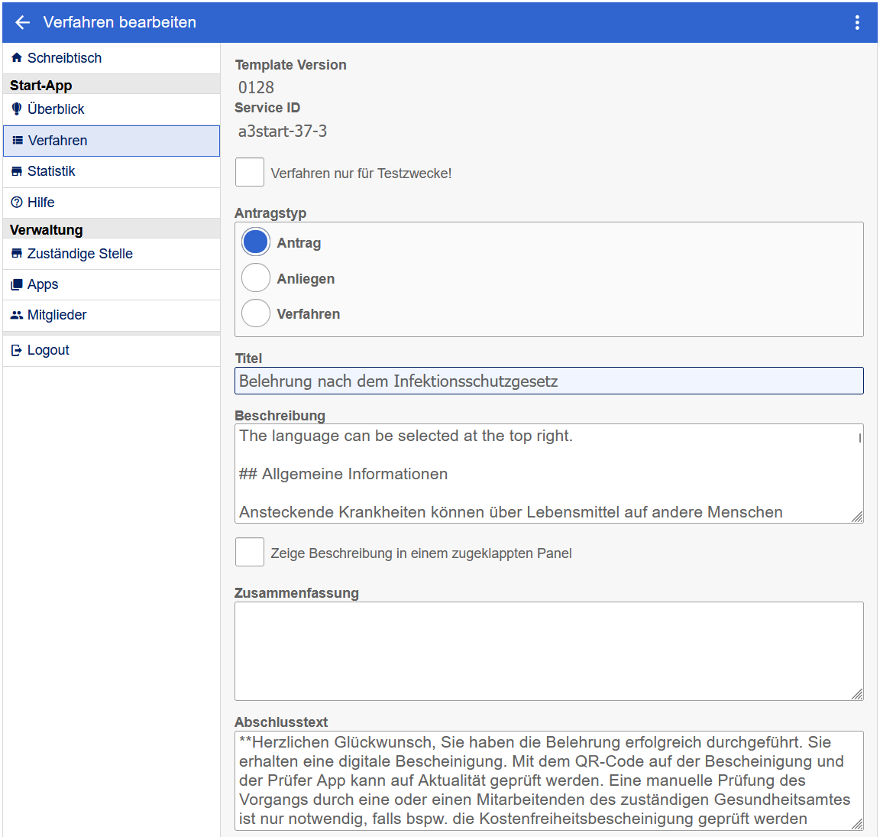Click into the empty Zusammenfassung text area
The width and height of the screenshot is (880, 837).
[x=549, y=651]
